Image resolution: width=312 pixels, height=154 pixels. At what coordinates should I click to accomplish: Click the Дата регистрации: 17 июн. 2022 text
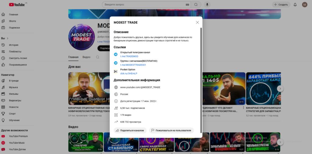pos(139,101)
